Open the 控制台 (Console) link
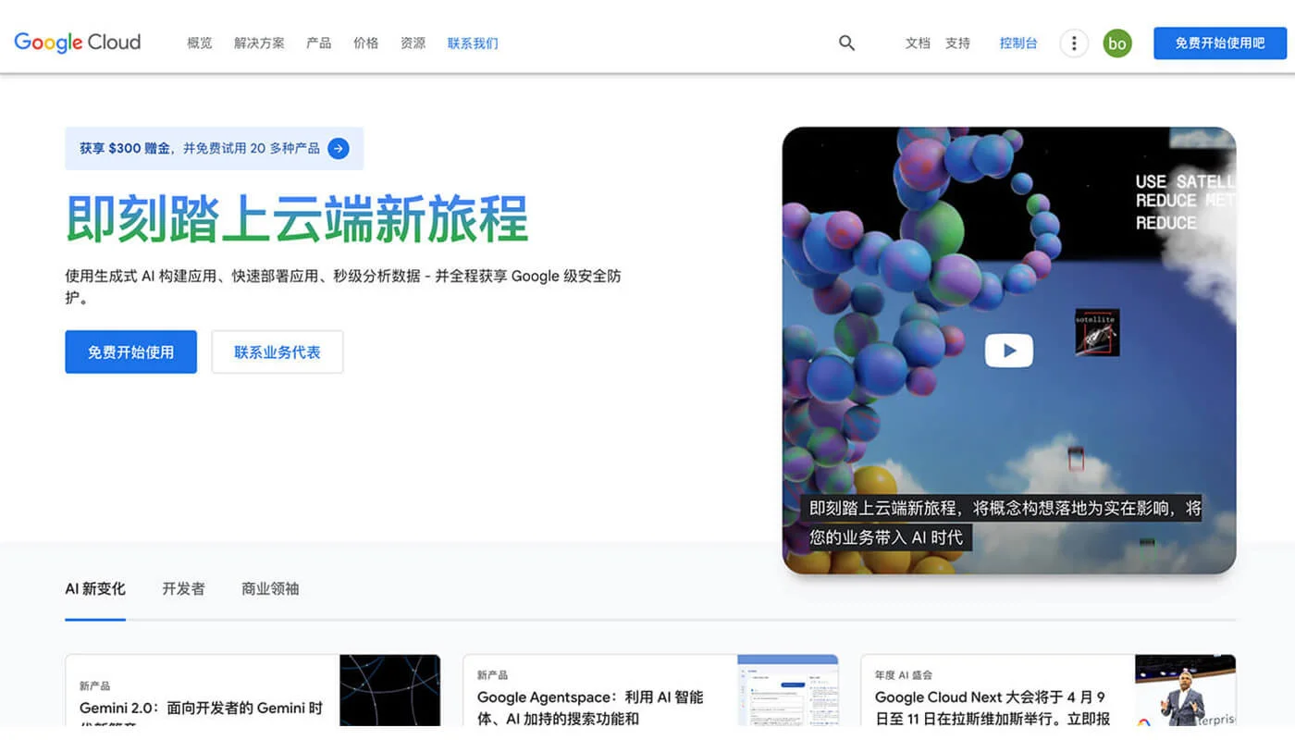Image resolution: width=1295 pixels, height=740 pixels. pos(1017,43)
